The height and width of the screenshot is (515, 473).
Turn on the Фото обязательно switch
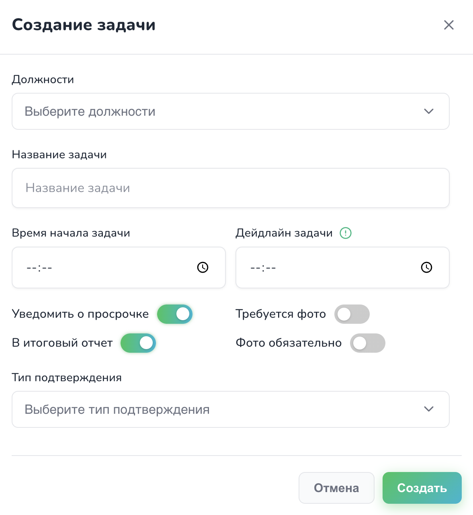(368, 343)
